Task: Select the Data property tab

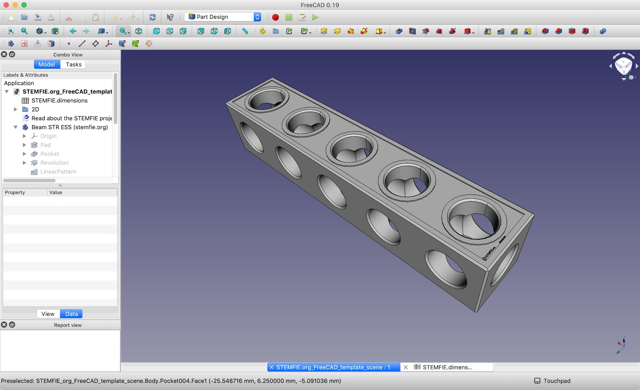Action: [71, 314]
